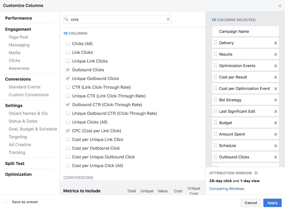This screenshot has height=210, width=285.
Task: Select Standard Events subcategory
Action: (x=25, y=87)
